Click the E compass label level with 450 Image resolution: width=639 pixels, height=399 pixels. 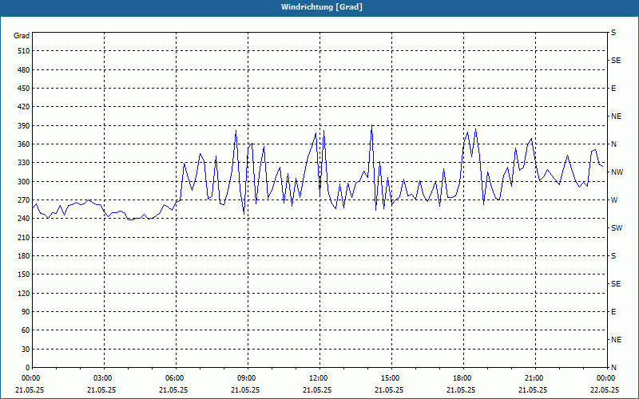coord(613,89)
